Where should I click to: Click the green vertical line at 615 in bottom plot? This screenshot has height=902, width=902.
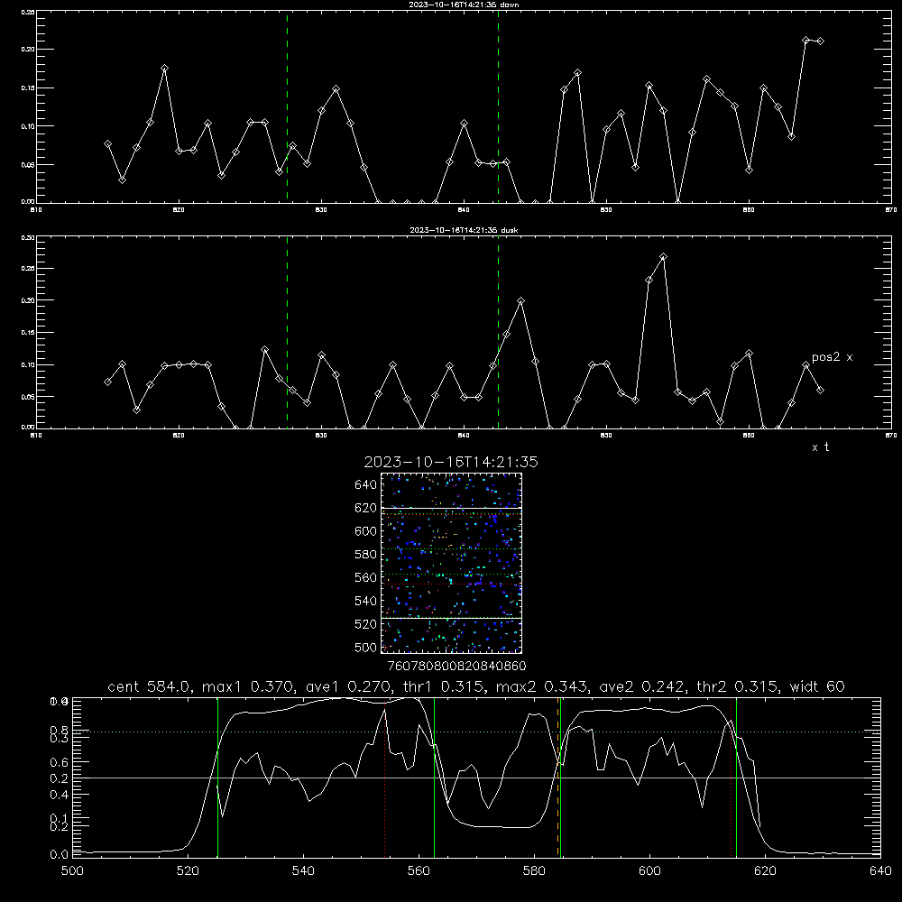736,777
